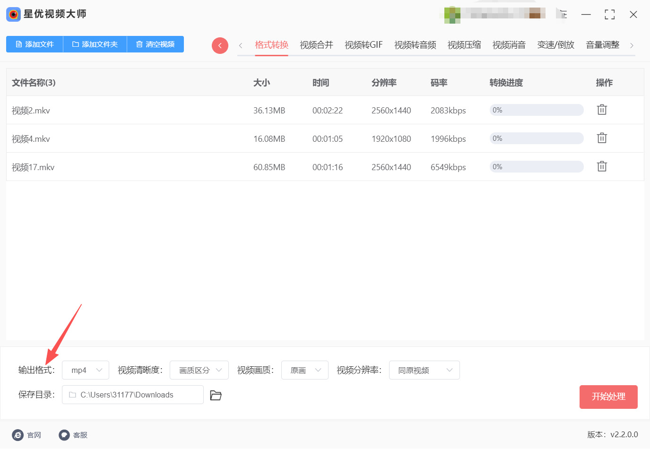Click the 版本: v2.2.0.0 version label
Viewport: 650px width, 449px height.
point(613,434)
